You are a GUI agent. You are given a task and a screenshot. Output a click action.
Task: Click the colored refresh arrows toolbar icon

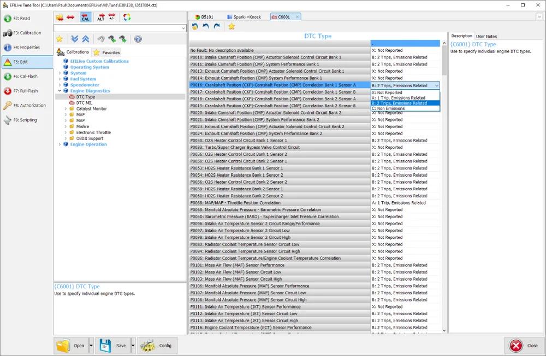(127, 17)
